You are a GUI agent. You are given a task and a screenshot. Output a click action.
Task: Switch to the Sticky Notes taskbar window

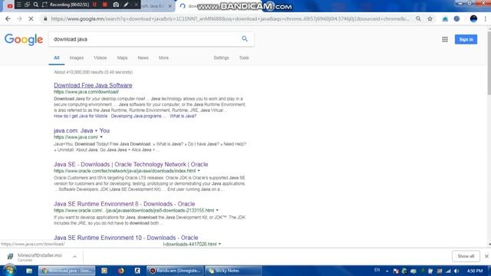click(x=233, y=271)
